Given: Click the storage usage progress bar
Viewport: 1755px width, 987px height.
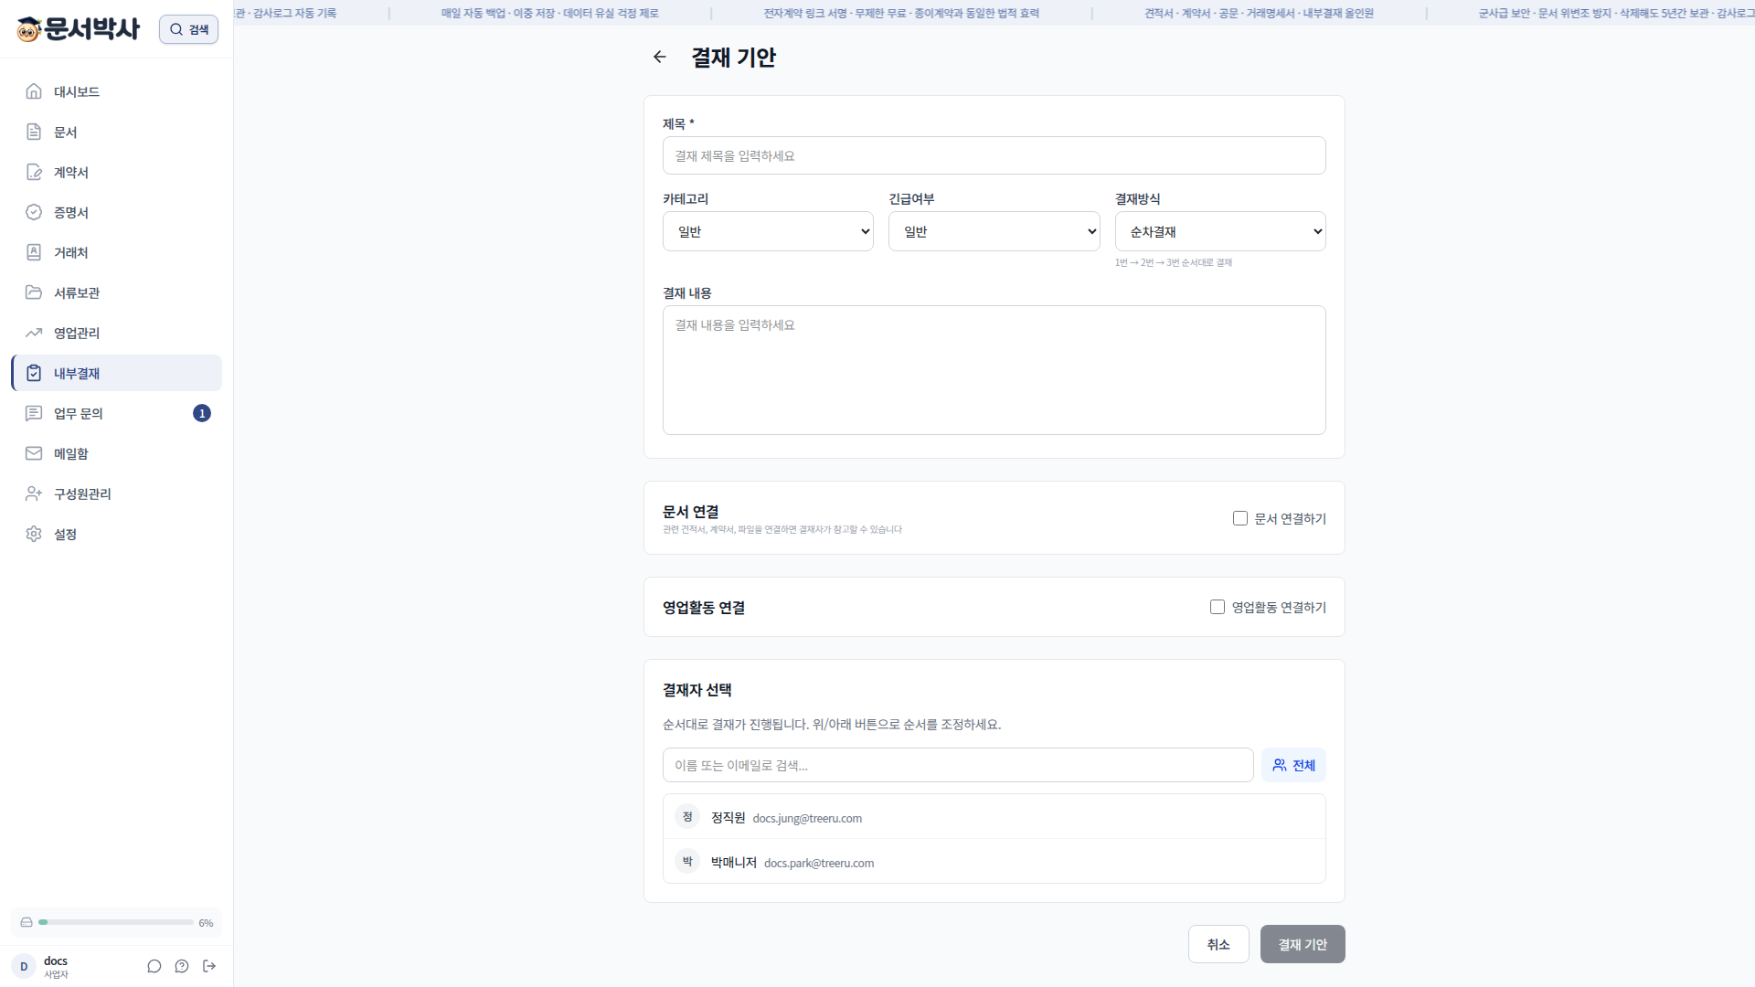Looking at the screenshot, I should (116, 923).
